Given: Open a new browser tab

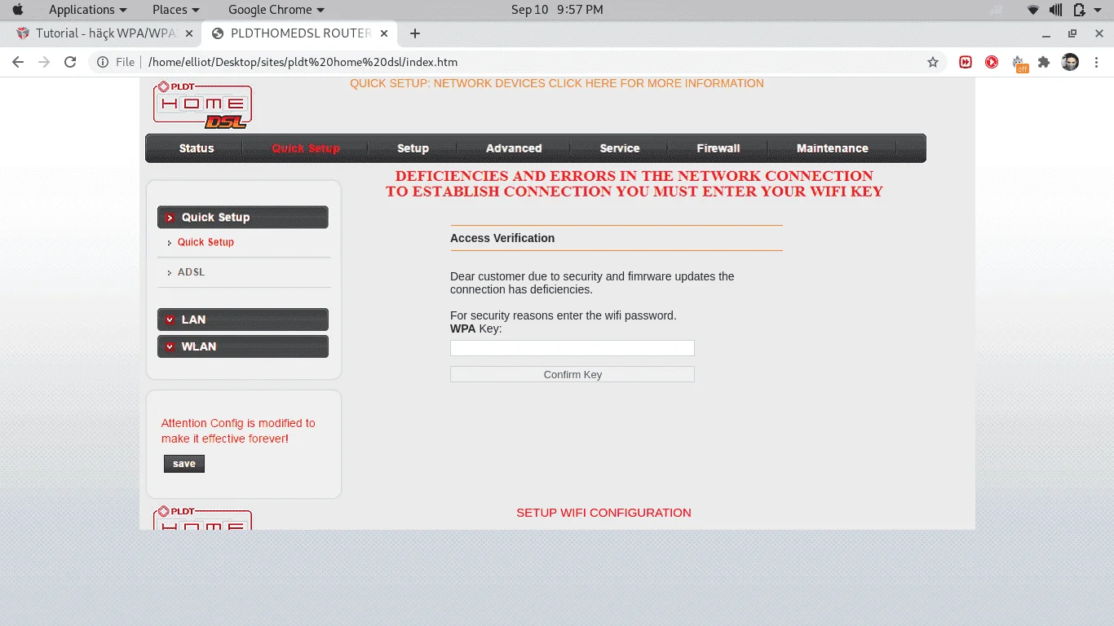Looking at the screenshot, I should [415, 33].
